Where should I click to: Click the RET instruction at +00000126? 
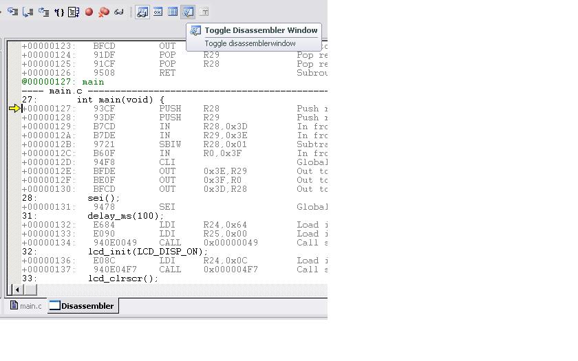click(x=174, y=73)
